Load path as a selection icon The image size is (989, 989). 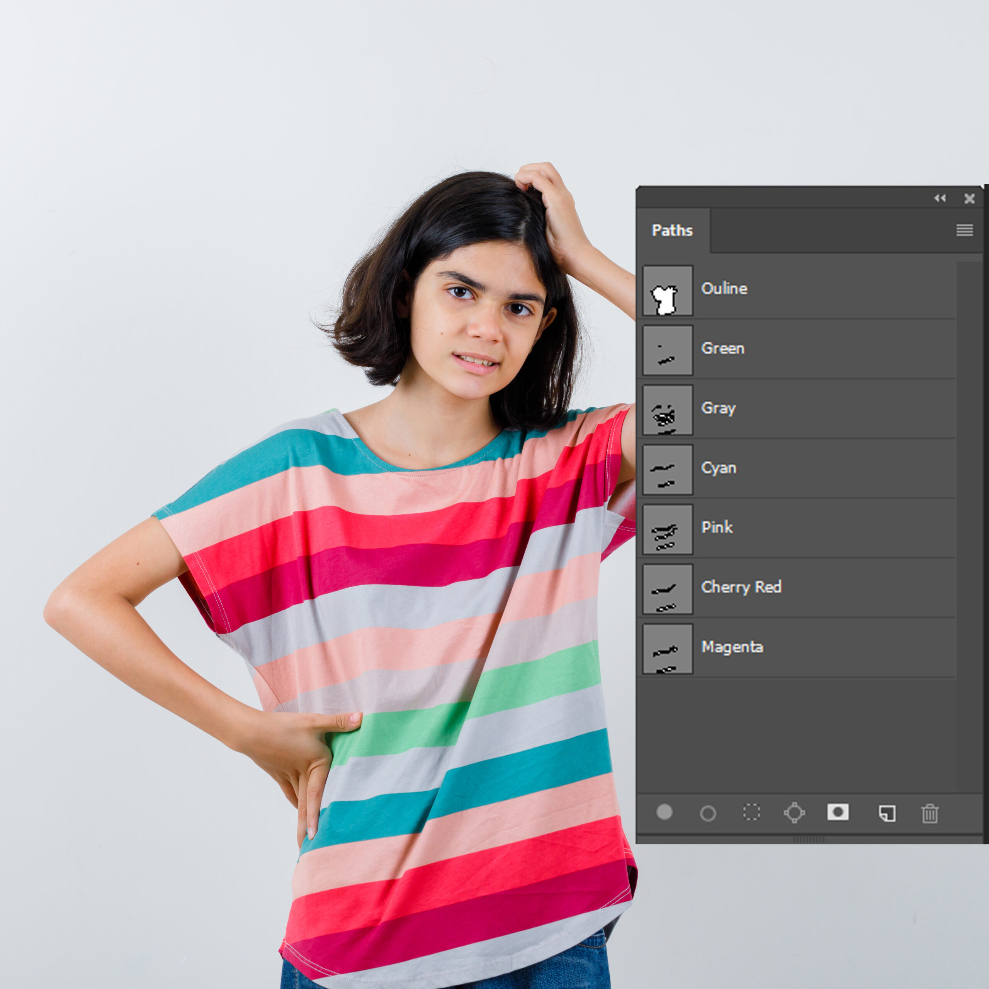[751, 812]
